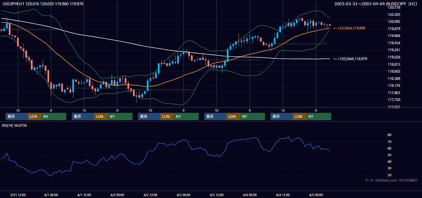422x198 pixels.
Task: Click RSI scale level 60
Action: tap(389, 148)
